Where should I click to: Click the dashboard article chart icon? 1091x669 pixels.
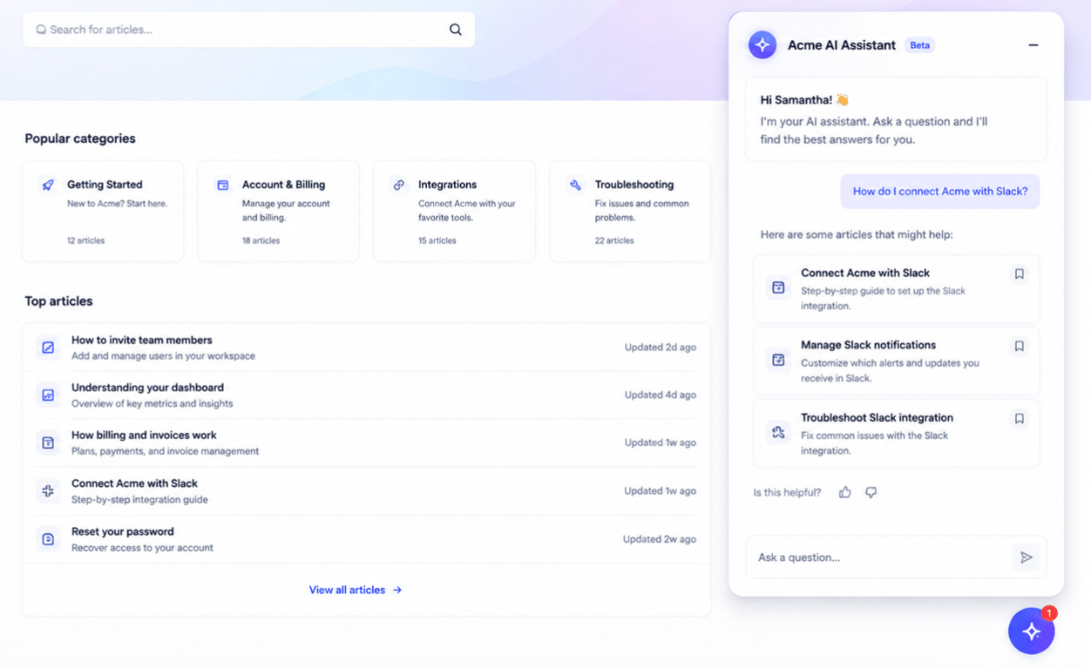[x=48, y=395]
